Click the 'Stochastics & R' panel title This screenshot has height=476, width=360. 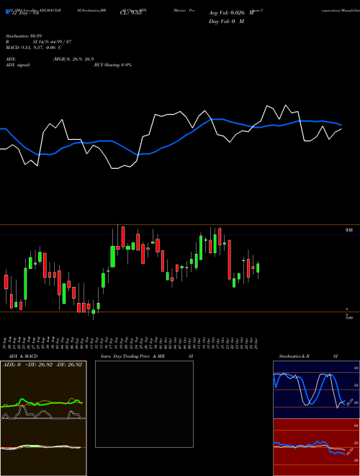click(x=294, y=356)
